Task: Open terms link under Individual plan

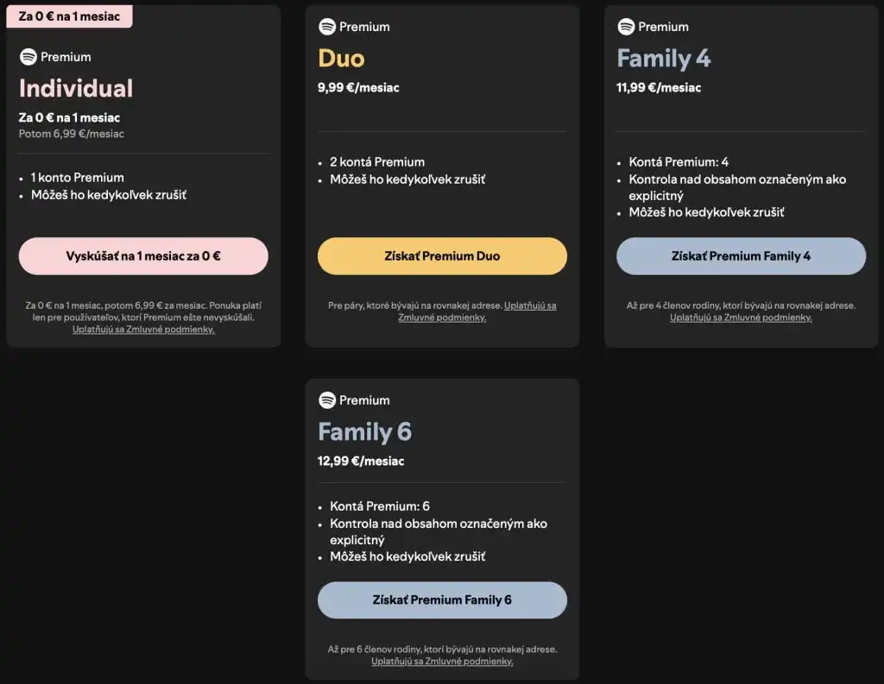Action: [143, 329]
